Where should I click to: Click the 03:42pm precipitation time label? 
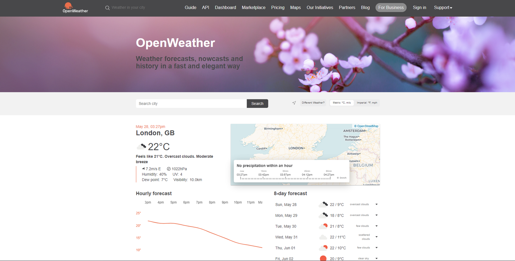click(x=264, y=175)
